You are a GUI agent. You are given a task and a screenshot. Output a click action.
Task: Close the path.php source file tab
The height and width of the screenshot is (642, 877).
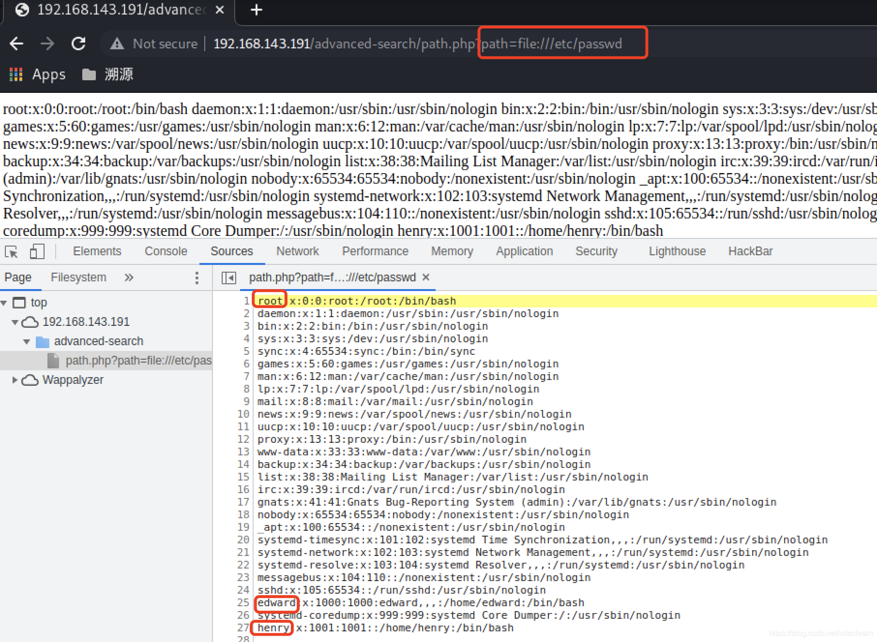pyautogui.click(x=426, y=277)
